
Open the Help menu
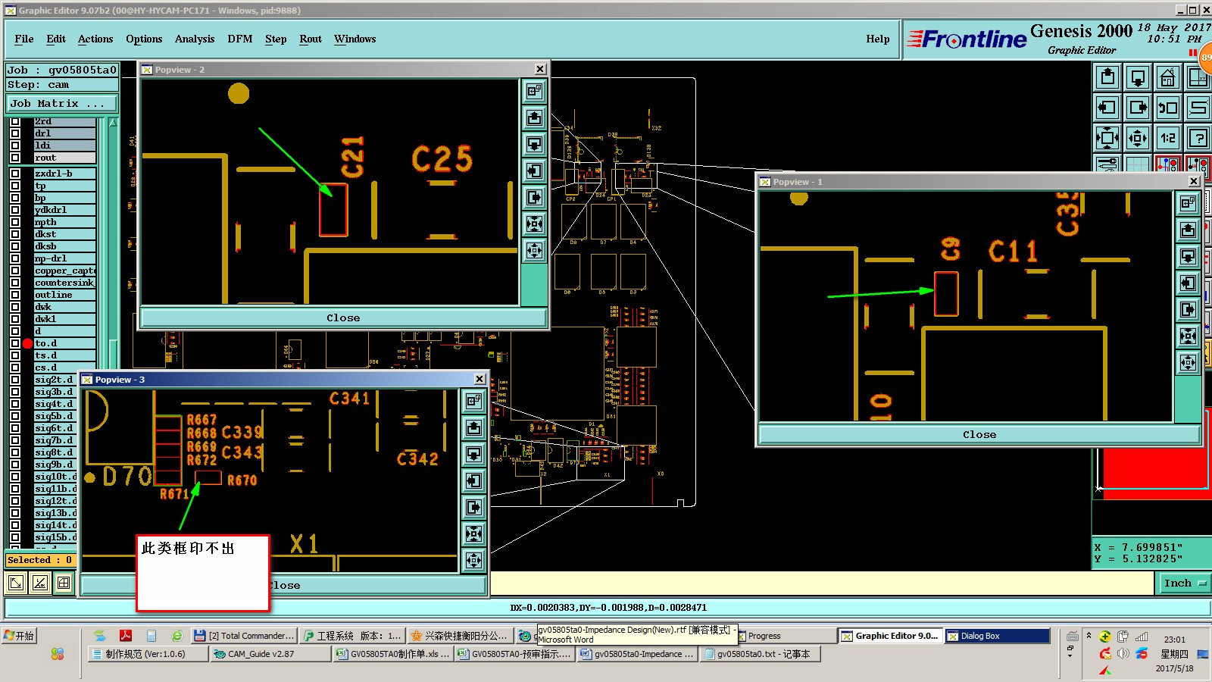[878, 39]
